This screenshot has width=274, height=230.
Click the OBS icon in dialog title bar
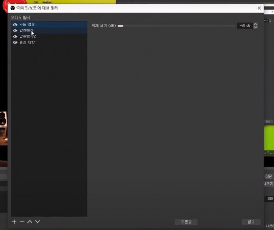[x=12, y=8]
